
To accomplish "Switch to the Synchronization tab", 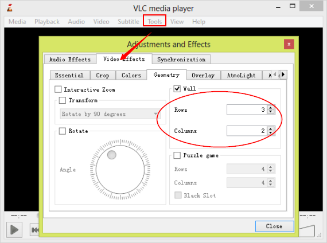I will click(x=181, y=60).
